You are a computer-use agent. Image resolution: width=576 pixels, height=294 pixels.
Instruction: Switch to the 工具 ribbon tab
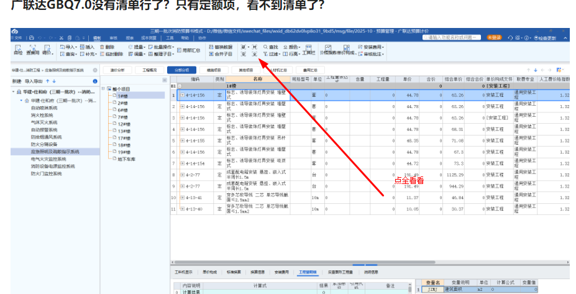click(x=170, y=38)
